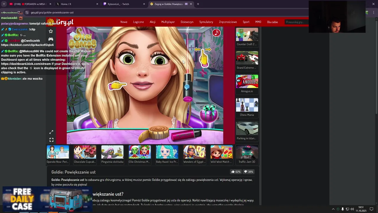Open the Dla ciebie menu item

click(272, 22)
